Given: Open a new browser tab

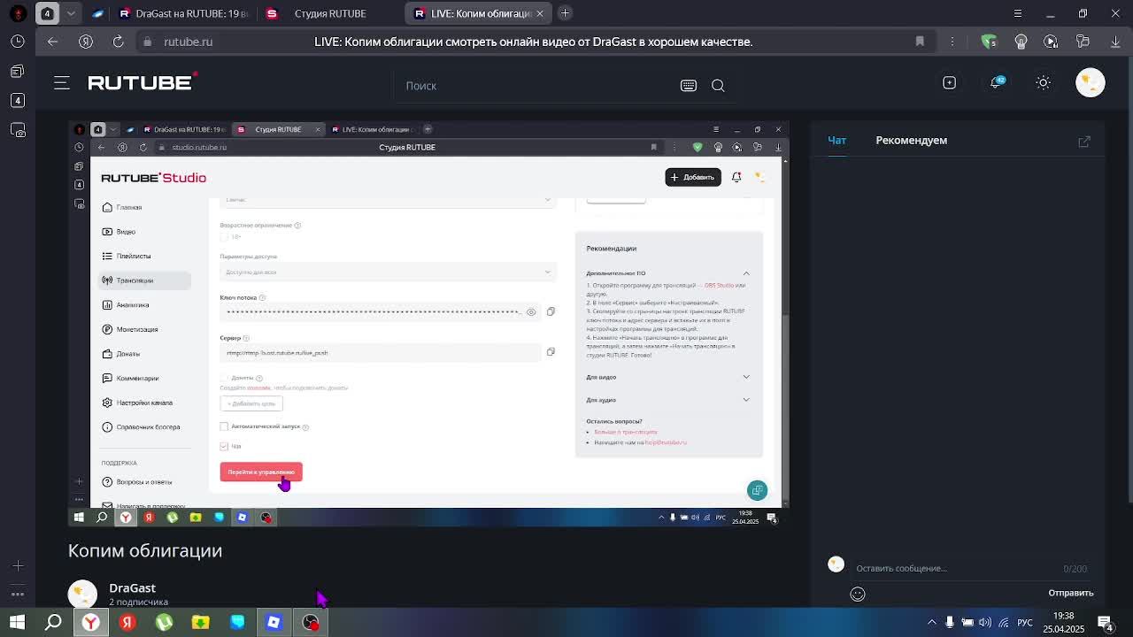Looking at the screenshot, I should [x=565, y=13].
